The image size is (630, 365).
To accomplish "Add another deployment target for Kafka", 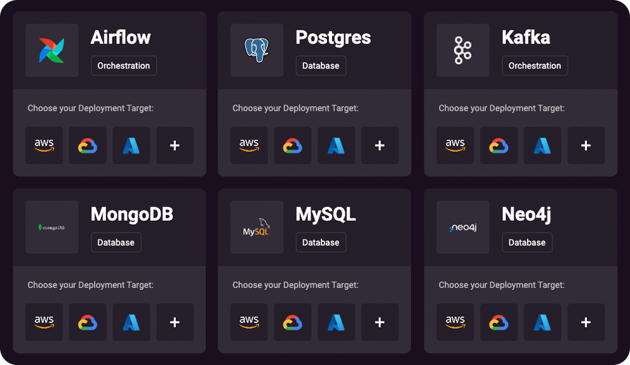I will (x=586, y=145).
